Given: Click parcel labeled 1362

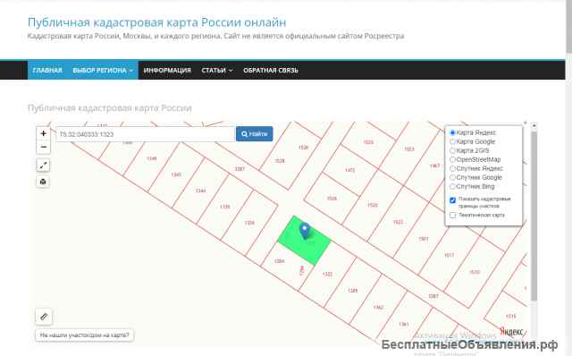Looking at the screenshot, I should click(x=378, y=307).
